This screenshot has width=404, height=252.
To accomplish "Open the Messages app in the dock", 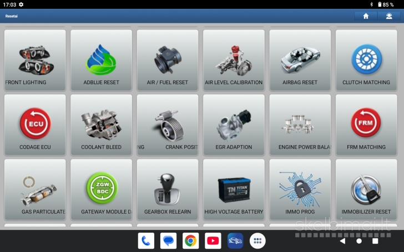I will pyautogui.click(x=168, y=241).
